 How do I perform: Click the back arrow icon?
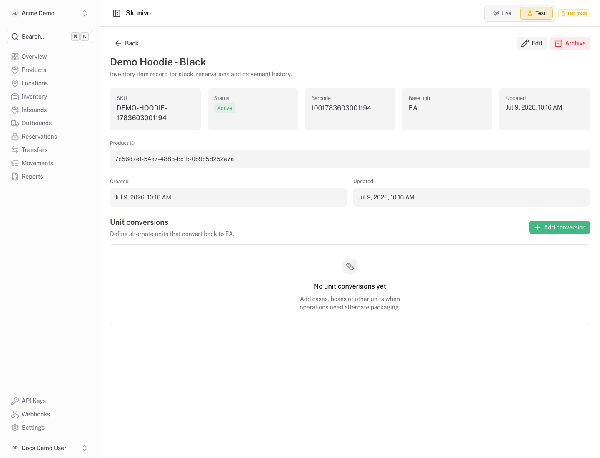coord(118,43)
